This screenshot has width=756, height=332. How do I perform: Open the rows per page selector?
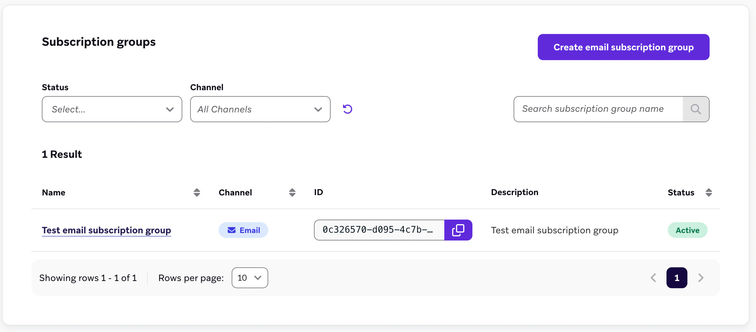click(250, 278)
